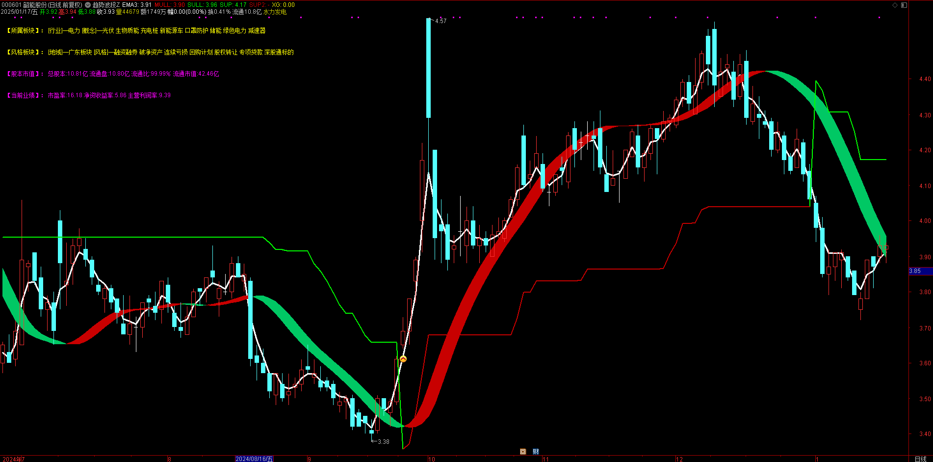Click the 4.57 high price label
This screenshot has width=933, height=462.
(x=441, y=21)
